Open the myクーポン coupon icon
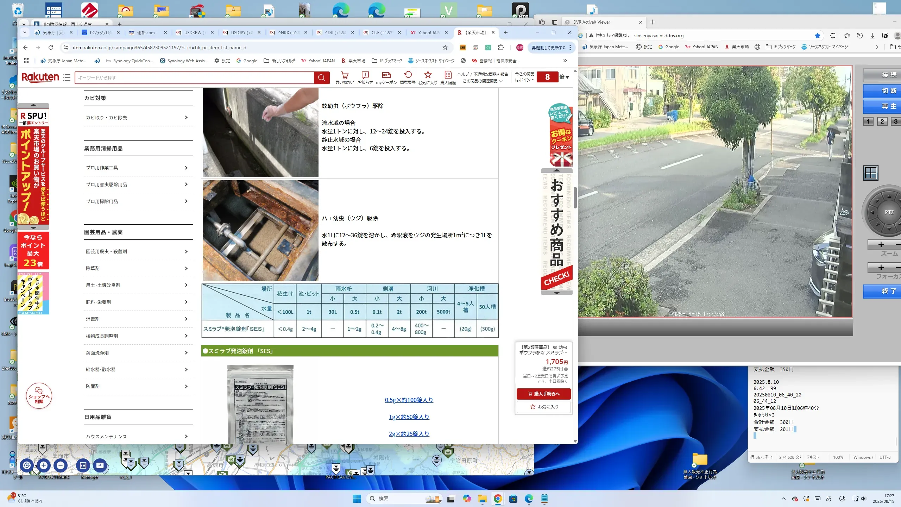The width and height of the screenshot is (901, 507). [x=386, y=75]
